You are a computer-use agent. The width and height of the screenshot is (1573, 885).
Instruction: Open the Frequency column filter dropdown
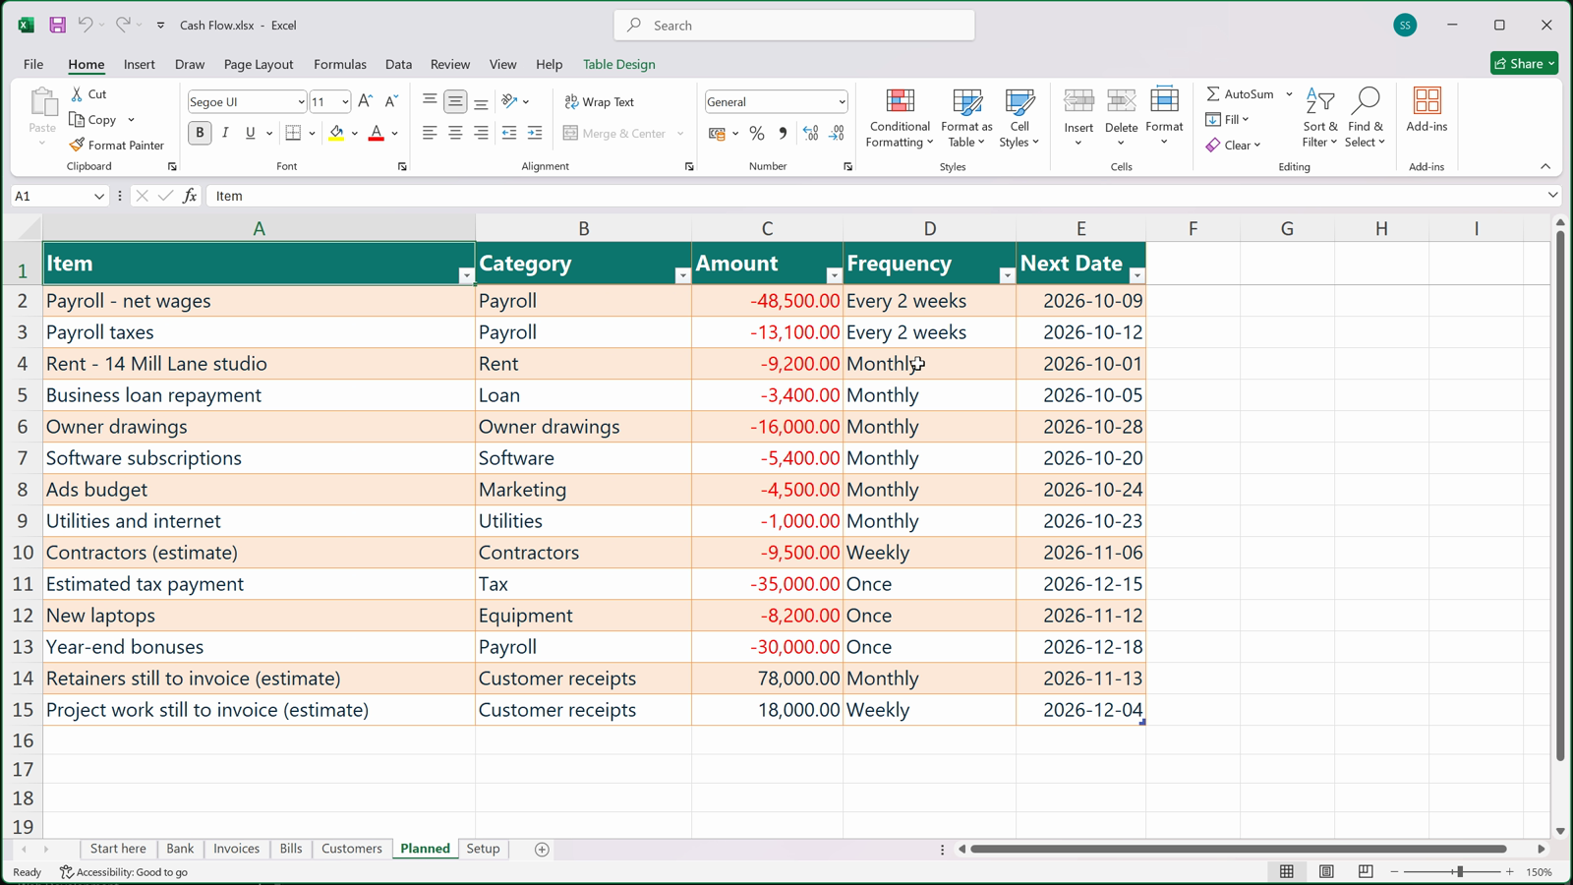pos(1007,275)
